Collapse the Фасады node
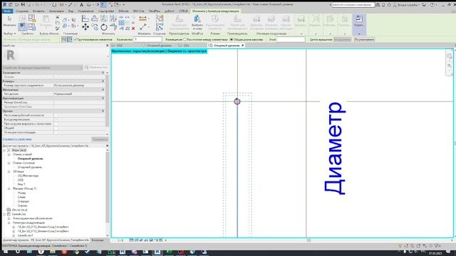This screenshot has width=456, height=256. click(9, 188)
